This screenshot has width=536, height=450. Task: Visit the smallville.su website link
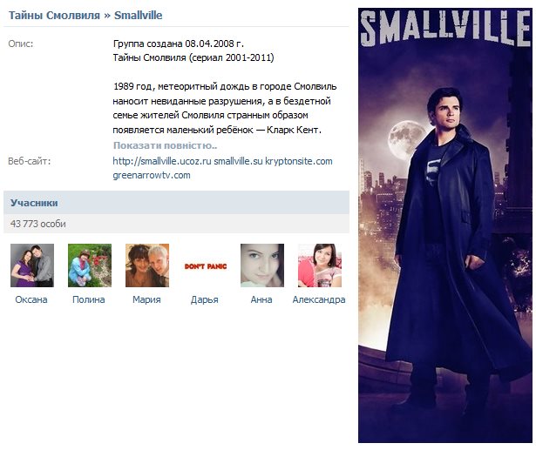(238, 161)
